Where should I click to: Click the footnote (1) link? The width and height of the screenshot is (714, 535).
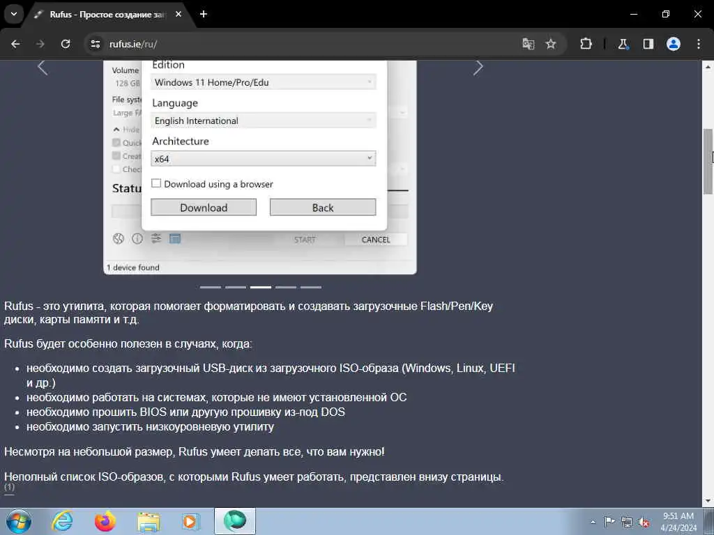(9, 487)
